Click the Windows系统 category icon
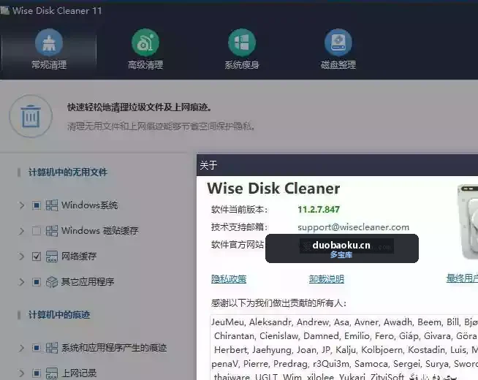The image size is (478, 380). 52,205
